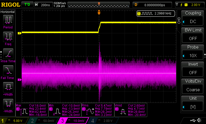Select the Fall Time measurement icon
This screenshot has height=124, width=206.
[8, 71]
